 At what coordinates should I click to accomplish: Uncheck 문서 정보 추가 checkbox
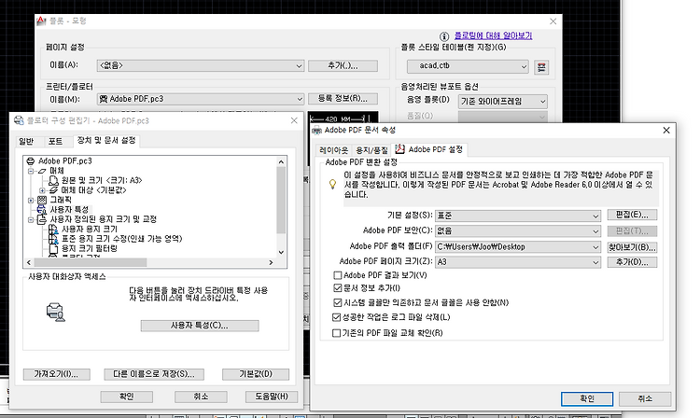click(x=338, y=288)
